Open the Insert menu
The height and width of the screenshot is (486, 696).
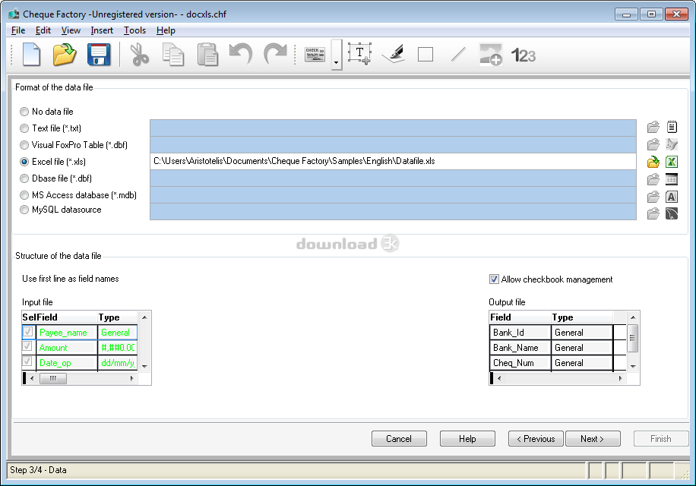(x=102, y=30)
